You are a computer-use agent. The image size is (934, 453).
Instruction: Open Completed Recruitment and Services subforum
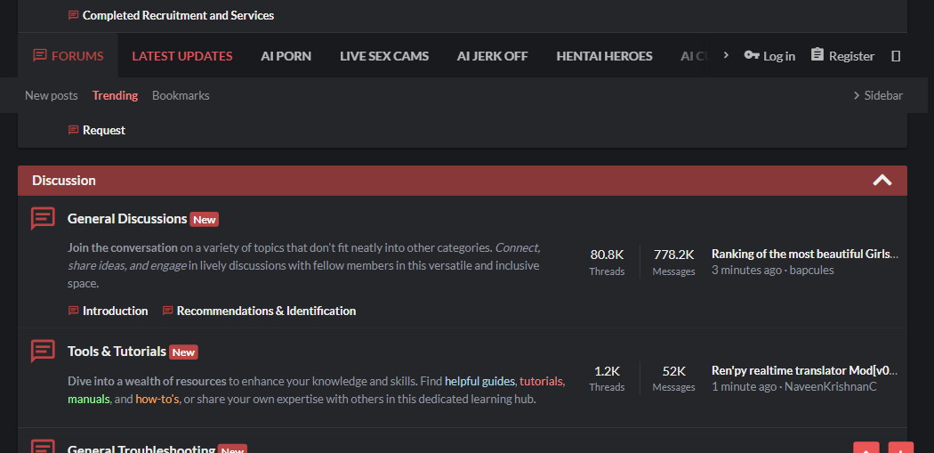178,15
